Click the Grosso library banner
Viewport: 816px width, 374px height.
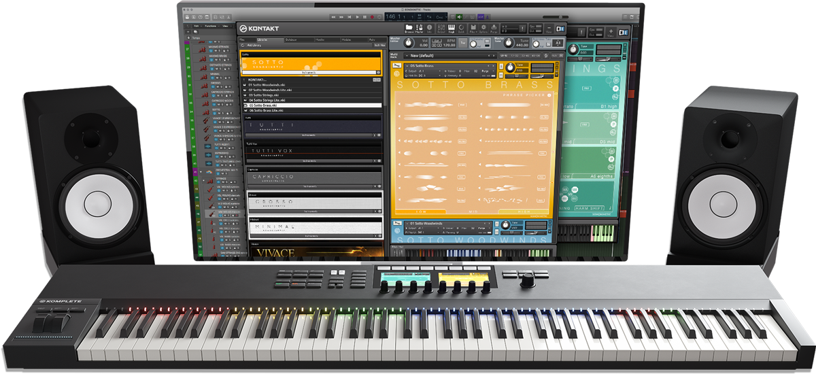315,203
